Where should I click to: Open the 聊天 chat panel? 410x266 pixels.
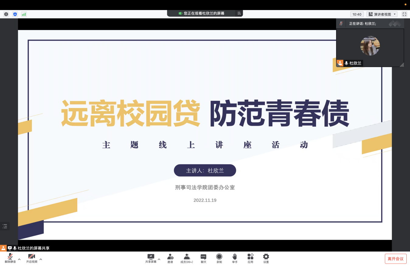tap(203, 257)
